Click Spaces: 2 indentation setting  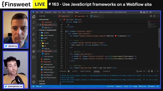[119, 86]
